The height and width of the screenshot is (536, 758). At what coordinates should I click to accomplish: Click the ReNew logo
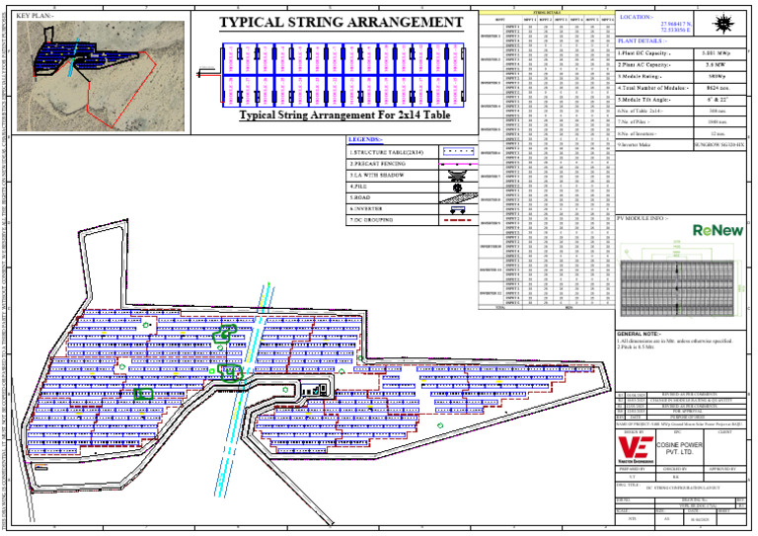[718, 230]
